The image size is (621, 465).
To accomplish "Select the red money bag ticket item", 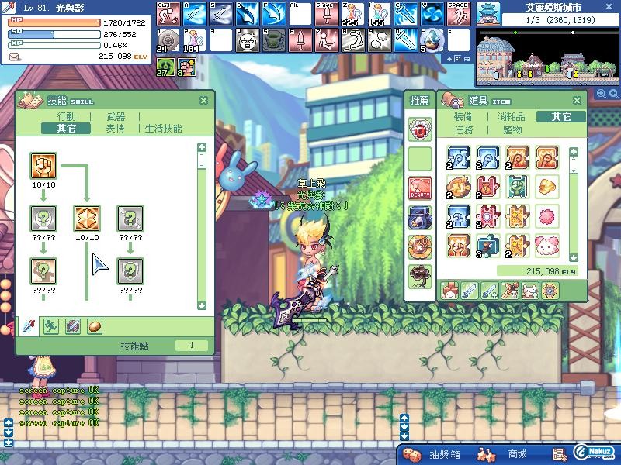I will click(x=488, y=187).
